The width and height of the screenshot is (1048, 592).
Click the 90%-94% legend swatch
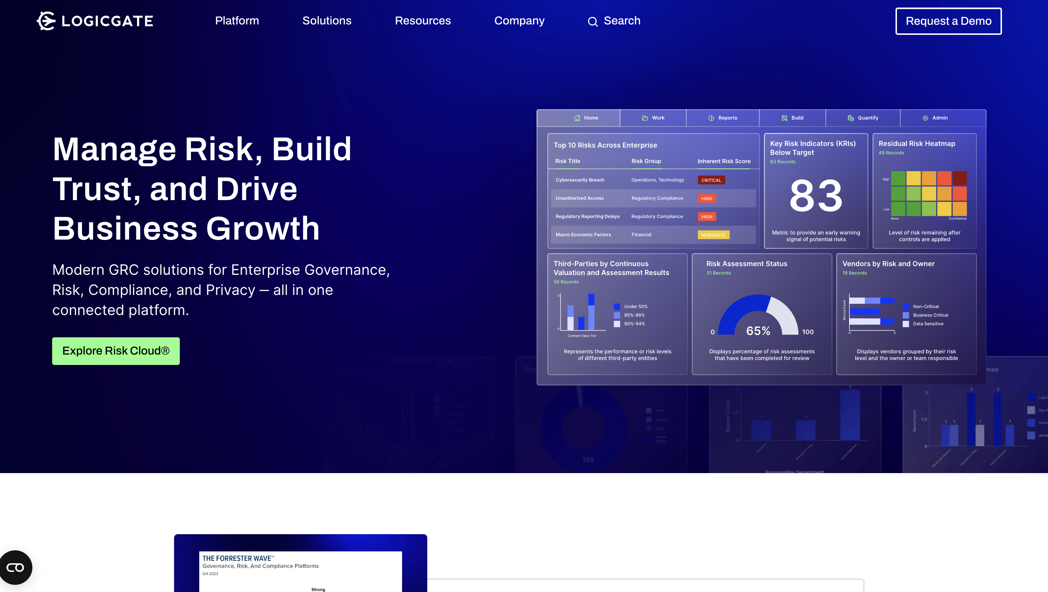pos(616,324)
